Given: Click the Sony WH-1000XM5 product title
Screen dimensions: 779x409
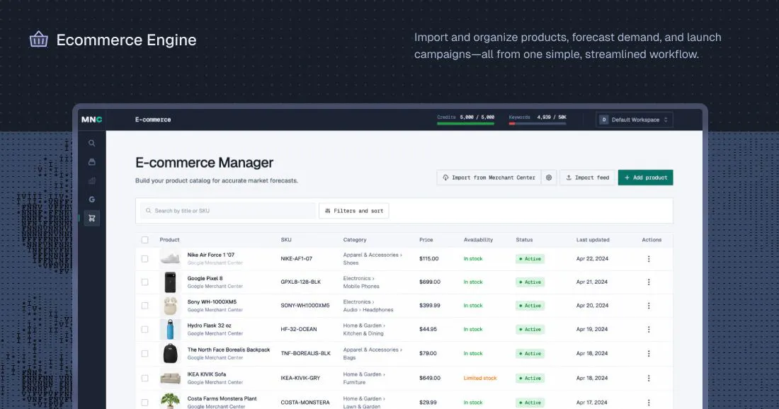Looking at the screenshot, I should point(212,301).
